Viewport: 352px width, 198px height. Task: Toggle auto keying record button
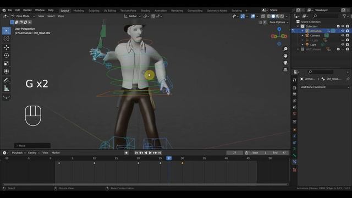point(127,153)
